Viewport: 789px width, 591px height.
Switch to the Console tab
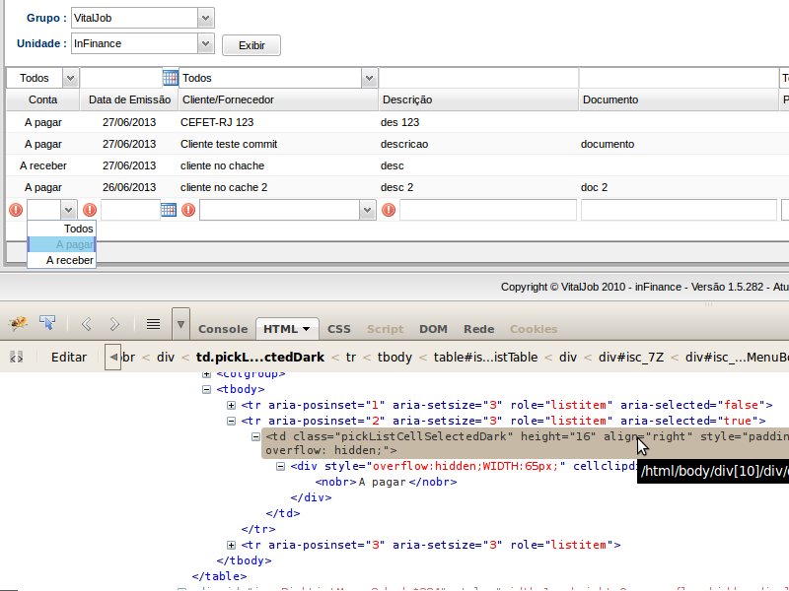click(223, 329)
